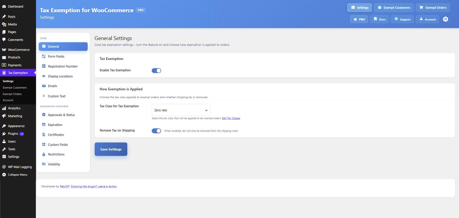Go to Display Locations settings
The height and width of the screenshot is (218, 459).
[x=63, y=76]
